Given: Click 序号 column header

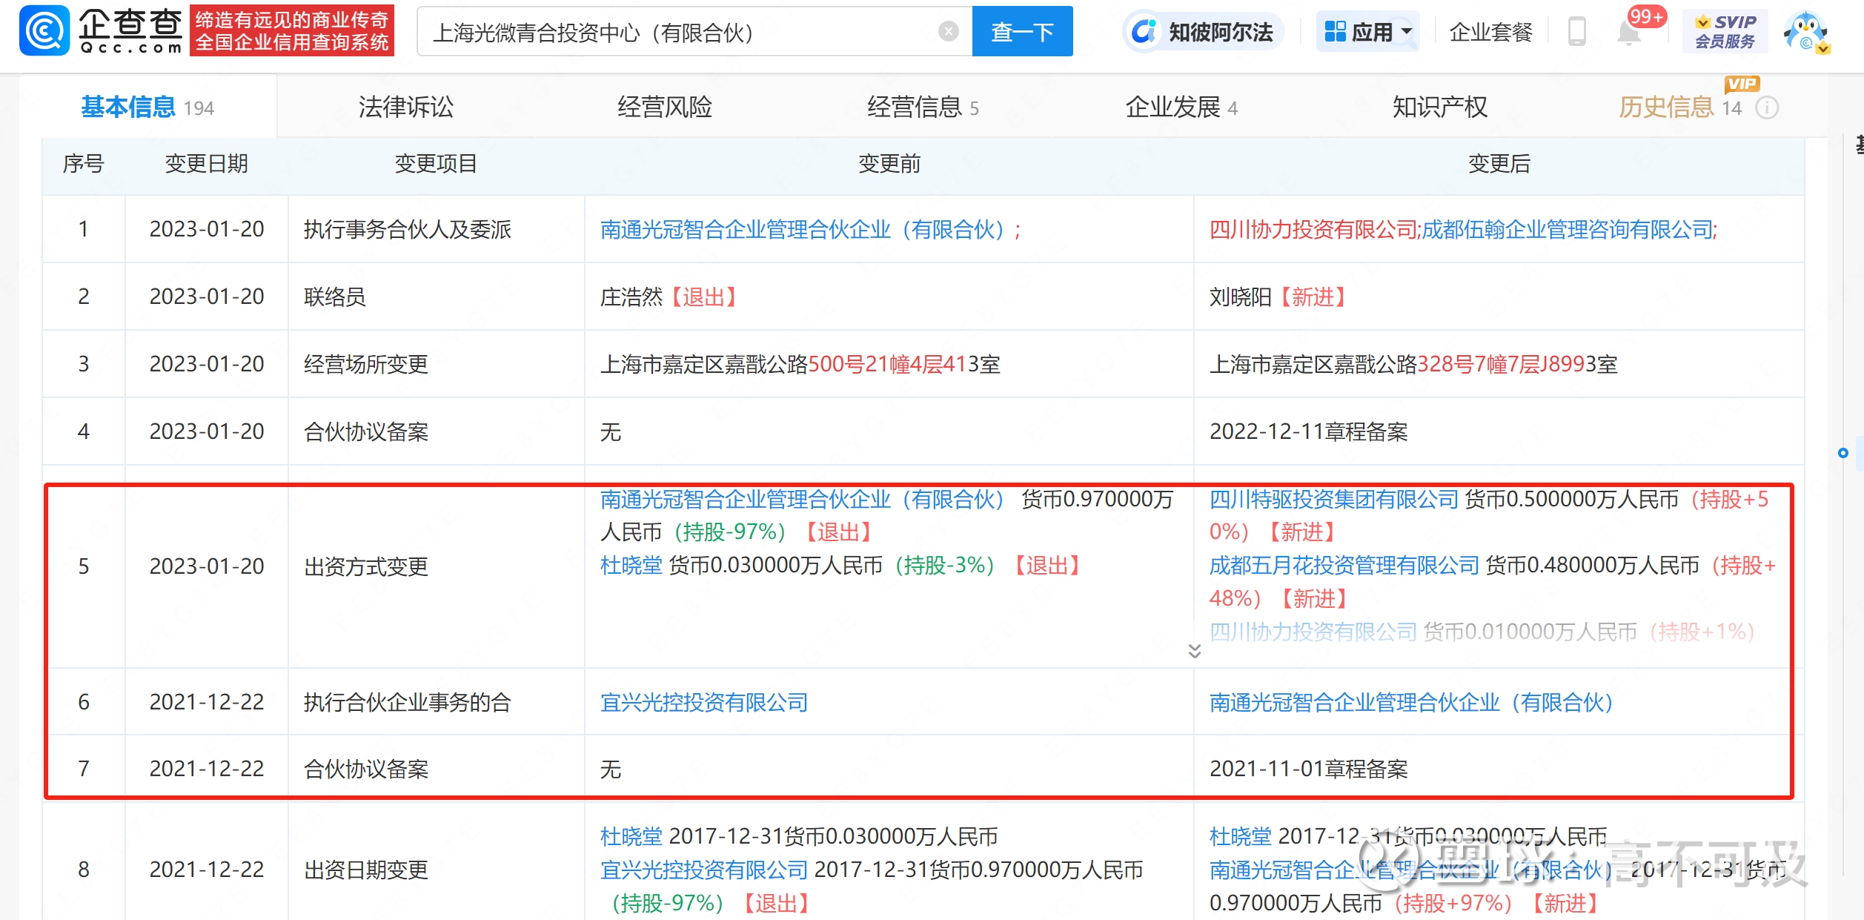Looking at the screenshot, I should click(83, 164).
